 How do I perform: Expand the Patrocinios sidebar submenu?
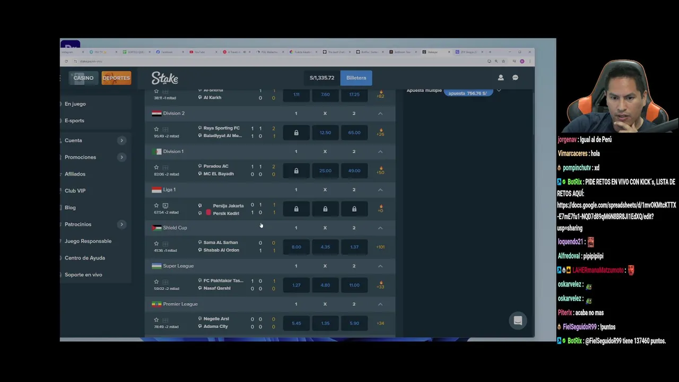click(121, 224)
